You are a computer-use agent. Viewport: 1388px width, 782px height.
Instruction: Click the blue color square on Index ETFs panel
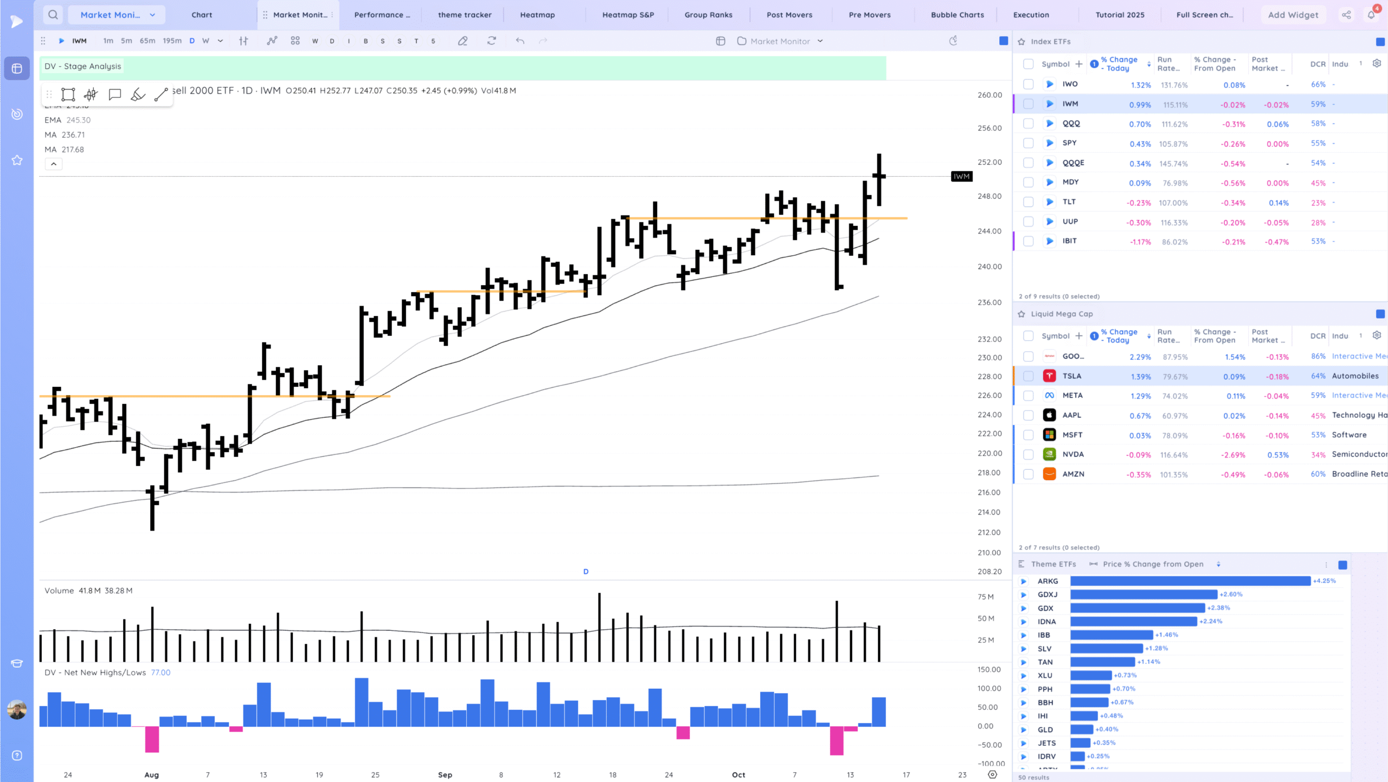pos(1380,42)
